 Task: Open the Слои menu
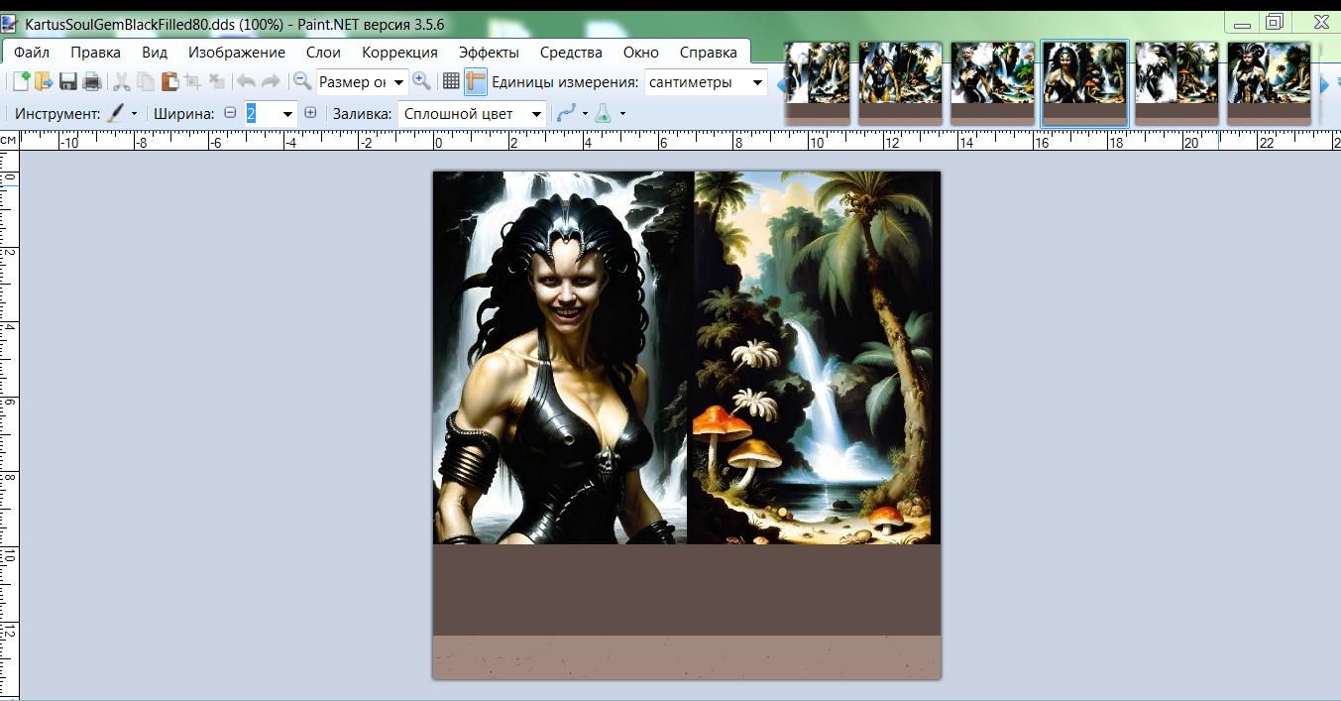coord(323,53)
